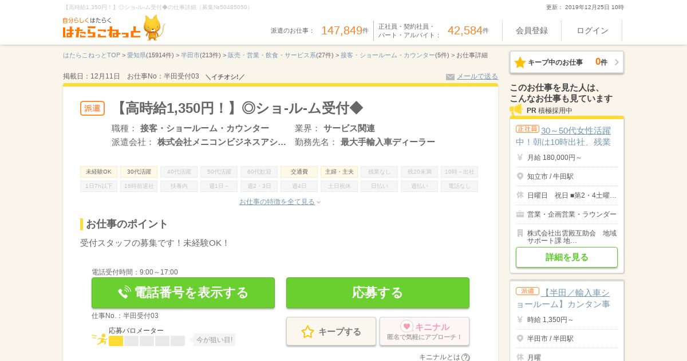Click the phone icon on the green button
This screenshot has width=687, height=361.
124,293
